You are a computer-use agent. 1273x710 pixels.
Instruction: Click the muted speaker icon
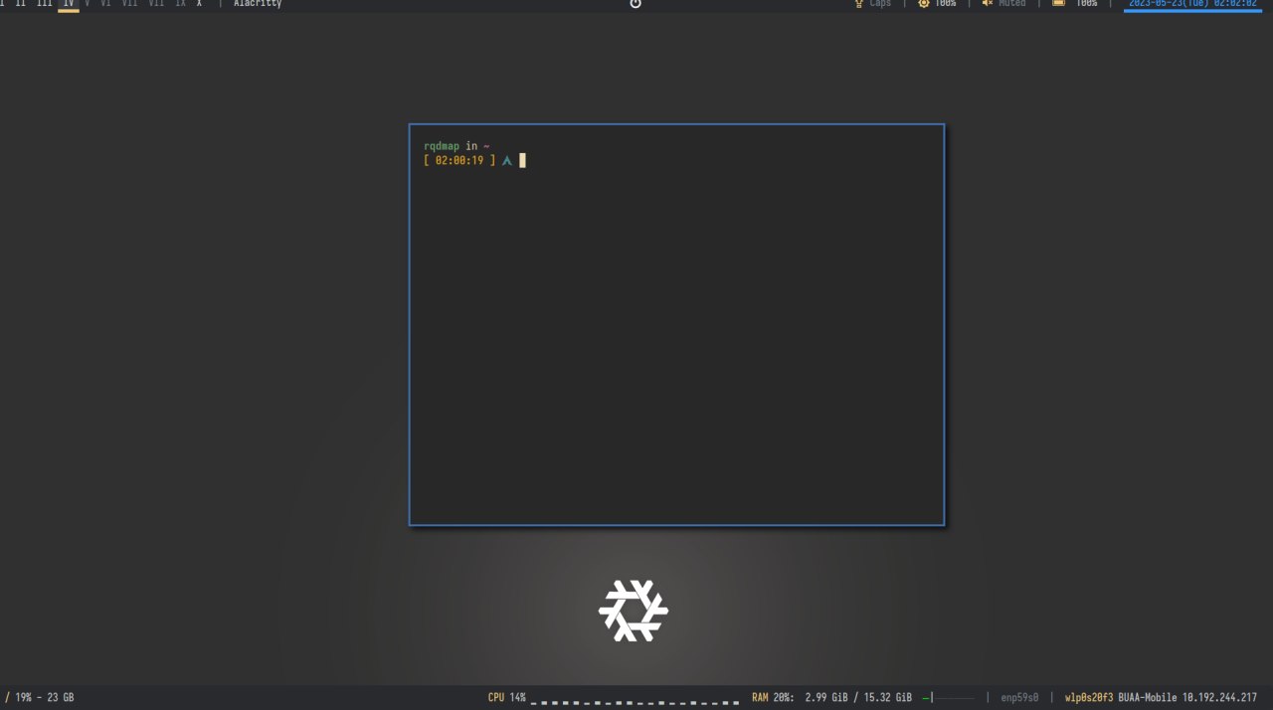click(x=988, y=3)
